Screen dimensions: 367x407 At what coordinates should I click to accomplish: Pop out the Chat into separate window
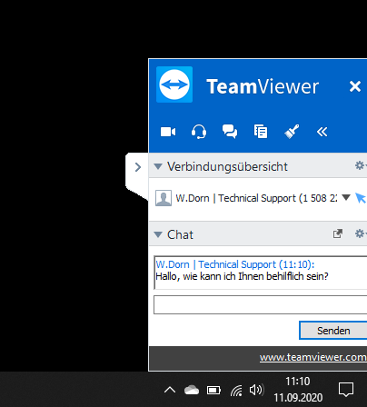click(338, 233)
